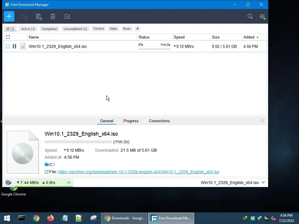299x224 pixels.
Task: Click the row's 0% progress bar
Action: [154, 49]
